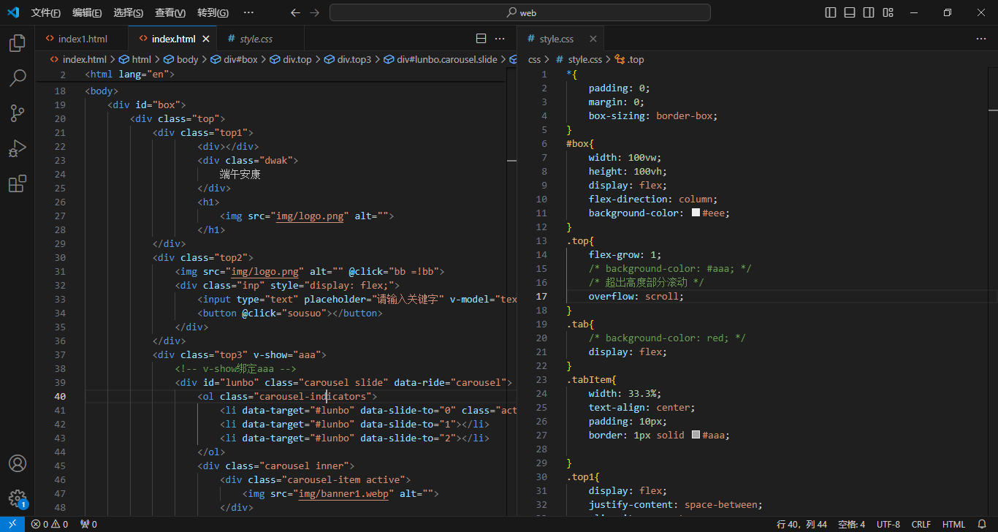Click the style.css breadcrumb in right editor
This screenshot has height=532, width=998.
coord(579,60)
